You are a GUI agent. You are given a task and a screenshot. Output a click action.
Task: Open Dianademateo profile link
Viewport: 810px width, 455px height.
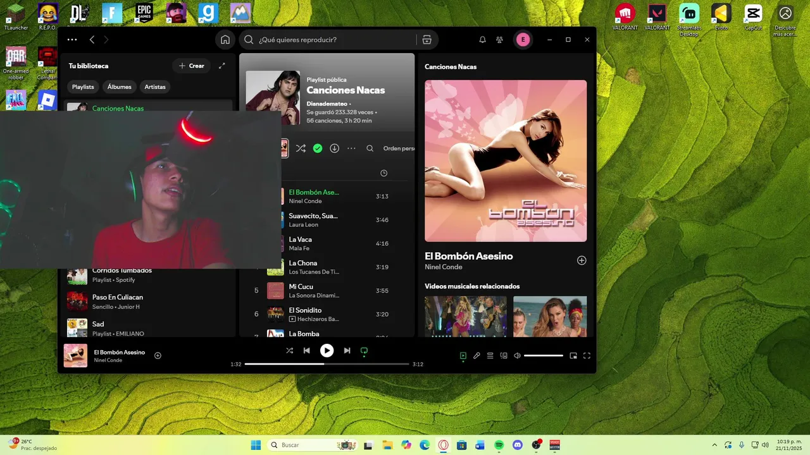(x=327, y=104)
